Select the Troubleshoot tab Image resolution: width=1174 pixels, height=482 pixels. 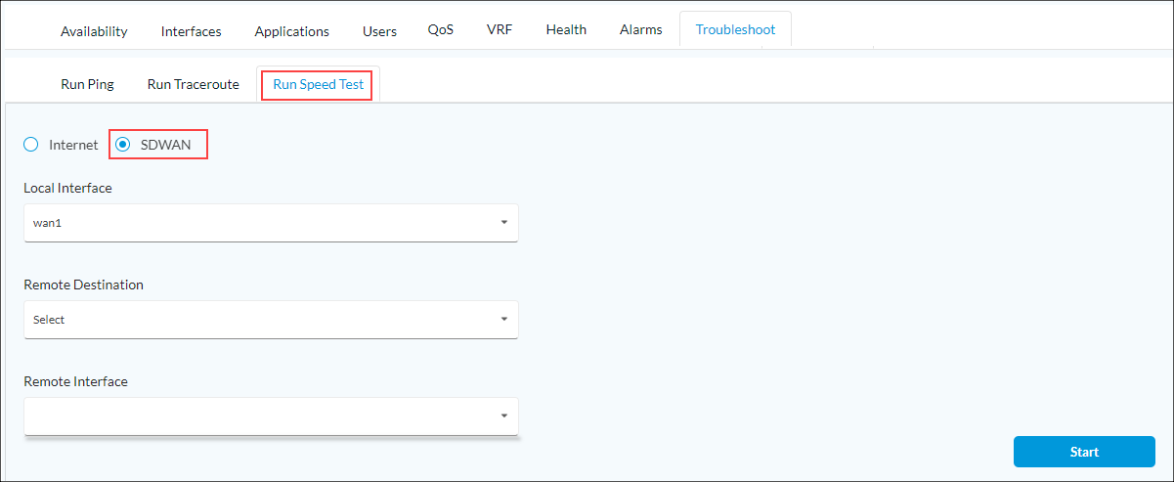tap(735, 29)
